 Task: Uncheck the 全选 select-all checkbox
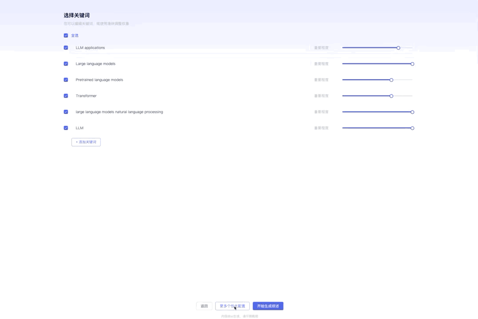[x=66, y=35]
